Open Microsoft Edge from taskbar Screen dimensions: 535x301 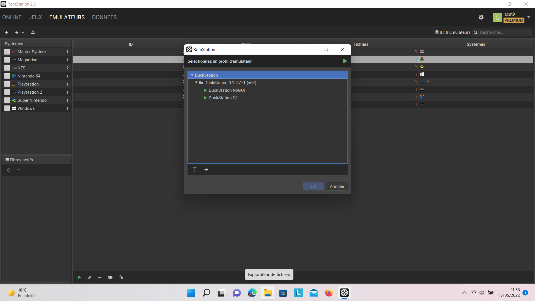click(252, 293)
